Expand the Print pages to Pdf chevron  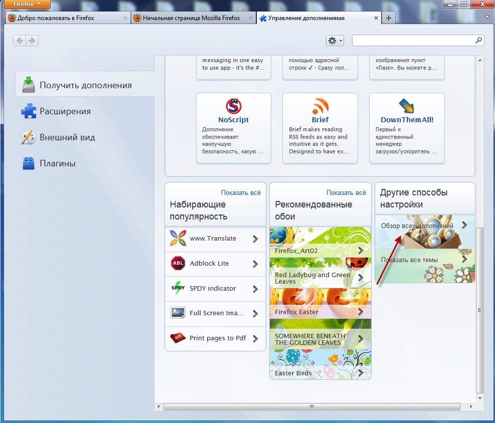[255, 338]
